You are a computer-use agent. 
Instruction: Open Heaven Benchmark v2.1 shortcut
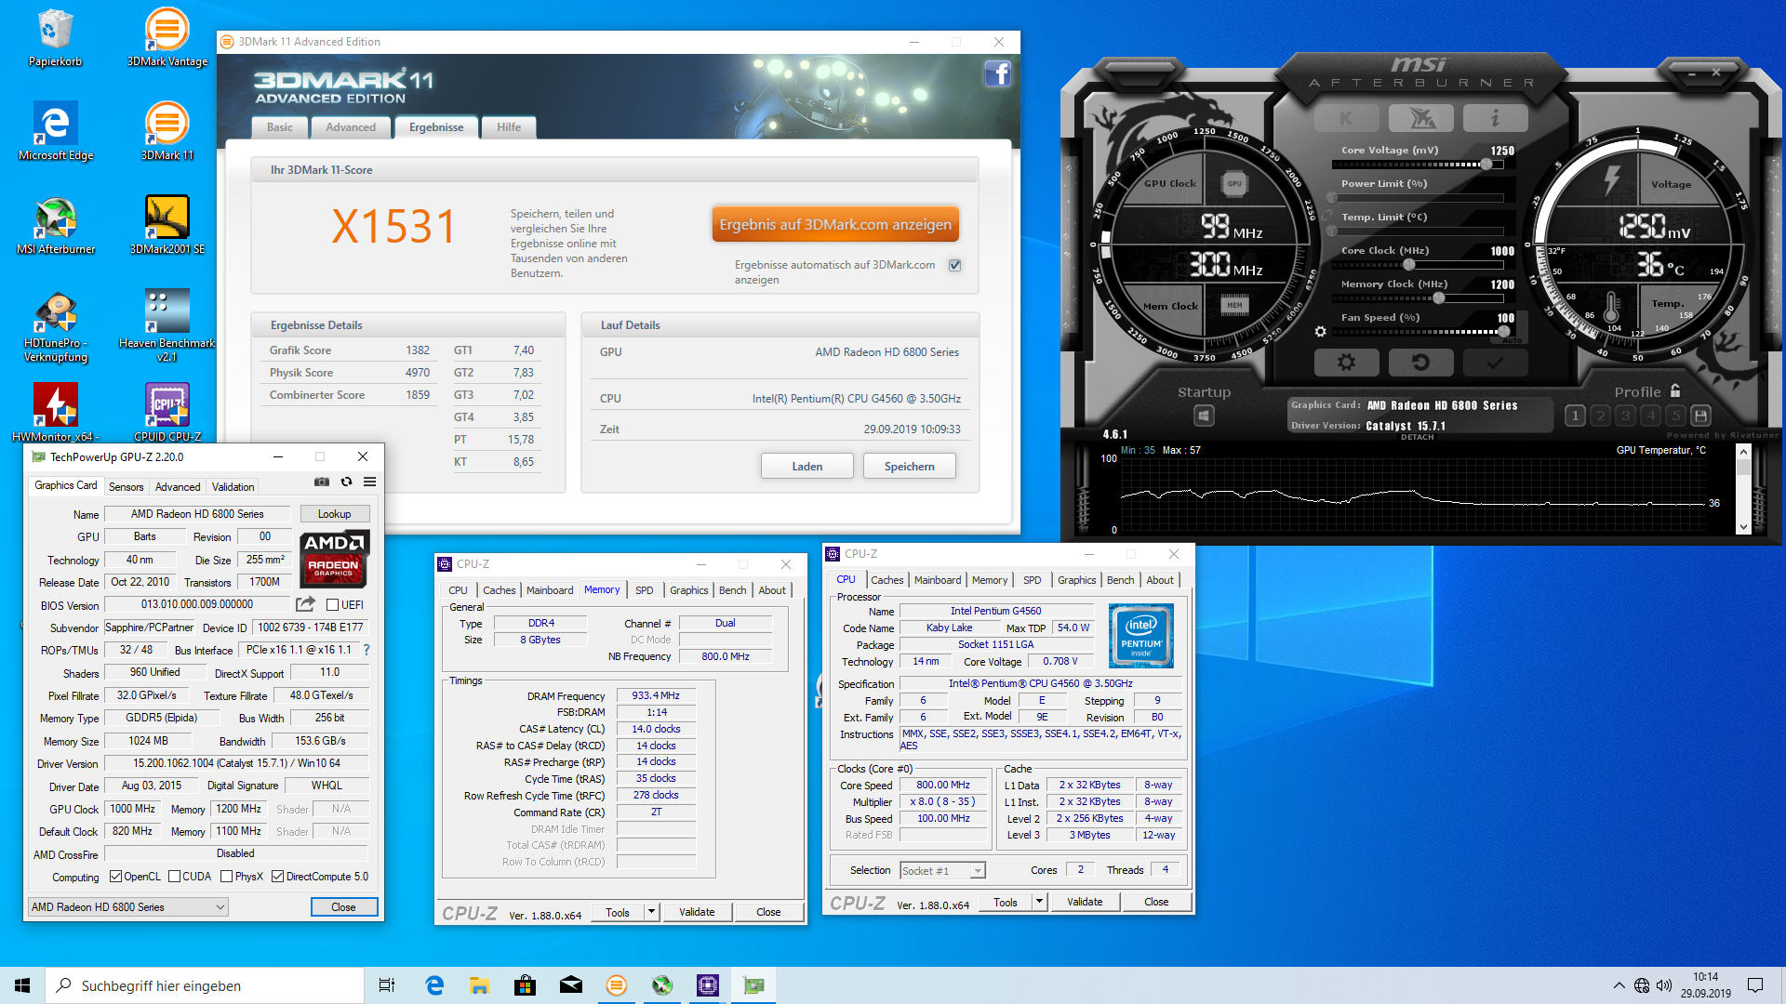pyautogui.click(x=167, y=325)
